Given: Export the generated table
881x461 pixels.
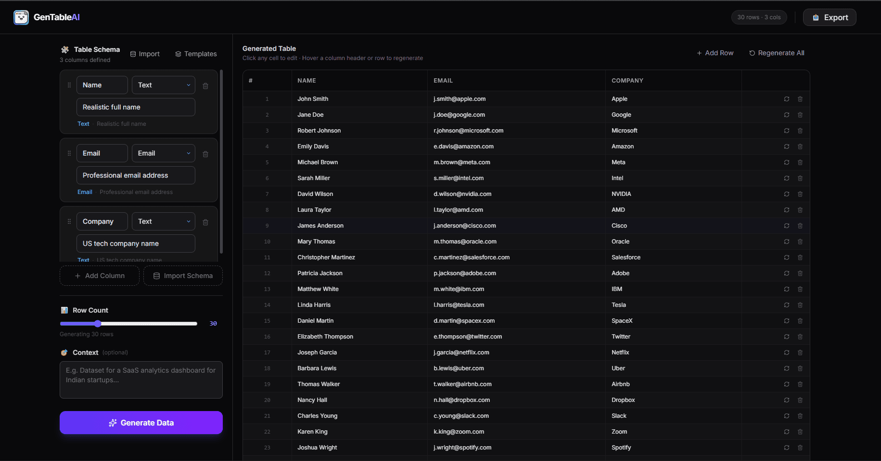Looking at the screenshot, I should tap(829, 17).
